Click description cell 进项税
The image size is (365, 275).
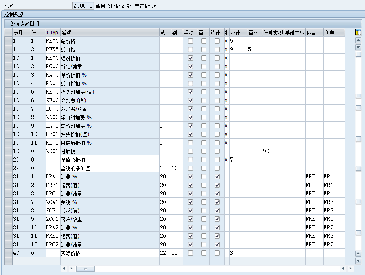[x=110, y=151]
